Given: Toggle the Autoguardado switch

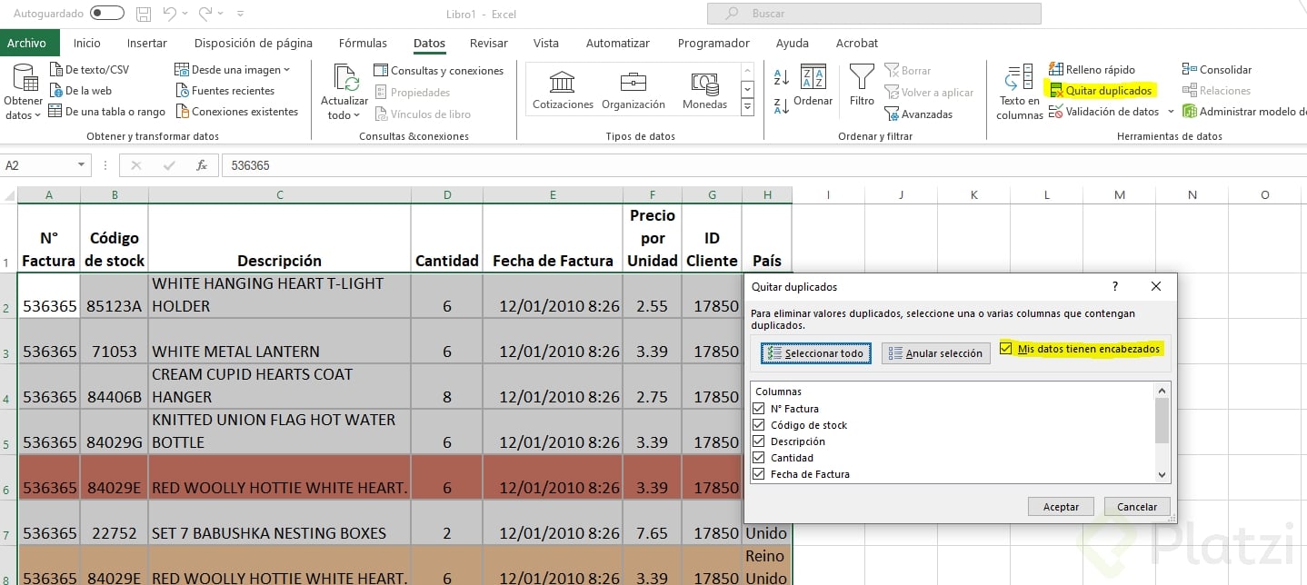Looking at the screenshot, I should coord(107,14).
